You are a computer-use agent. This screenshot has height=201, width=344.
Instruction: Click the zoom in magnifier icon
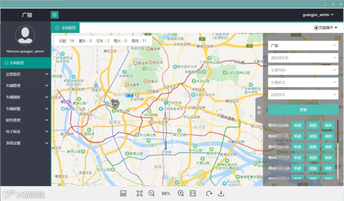tap(181, 193)
